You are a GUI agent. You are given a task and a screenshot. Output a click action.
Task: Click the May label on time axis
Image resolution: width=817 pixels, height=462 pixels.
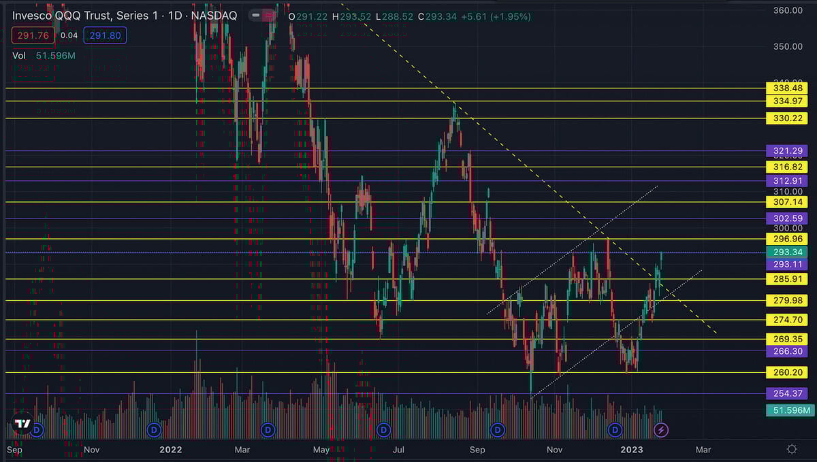(x=322, y=449)
